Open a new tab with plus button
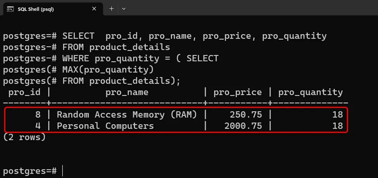 (x=111, y=9)
